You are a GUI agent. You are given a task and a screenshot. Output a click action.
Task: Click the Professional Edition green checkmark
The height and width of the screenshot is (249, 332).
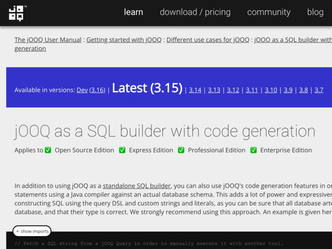pyautogui.click(x=181, y=150)
